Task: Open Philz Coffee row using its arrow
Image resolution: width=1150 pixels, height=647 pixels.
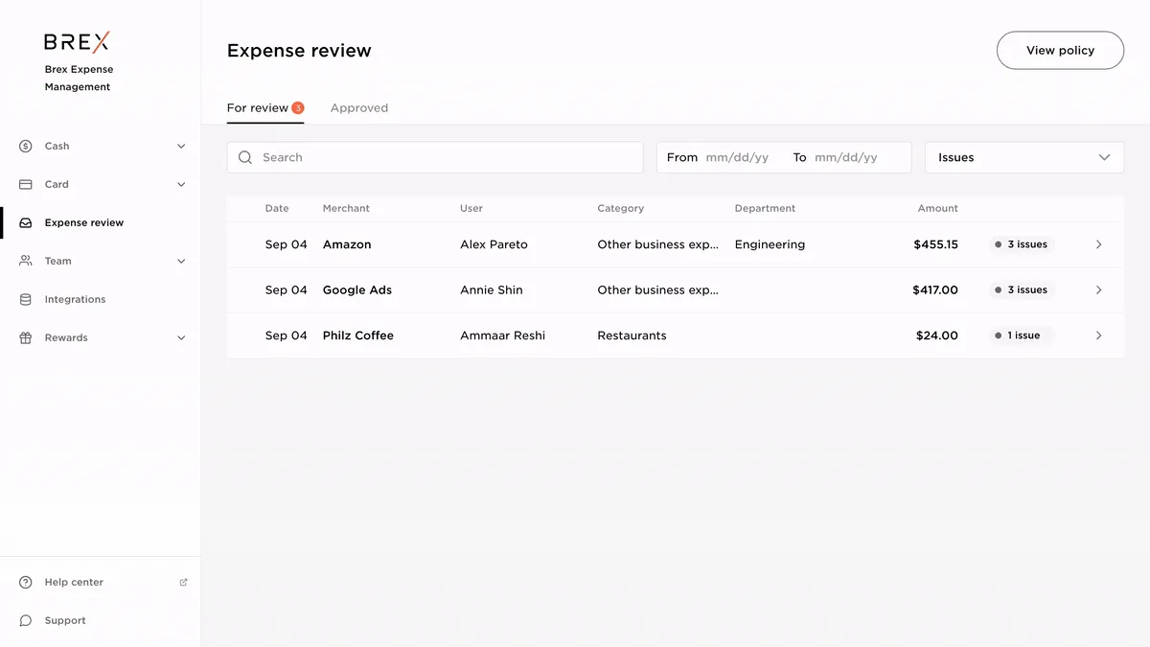Action: pos(1098,335)
